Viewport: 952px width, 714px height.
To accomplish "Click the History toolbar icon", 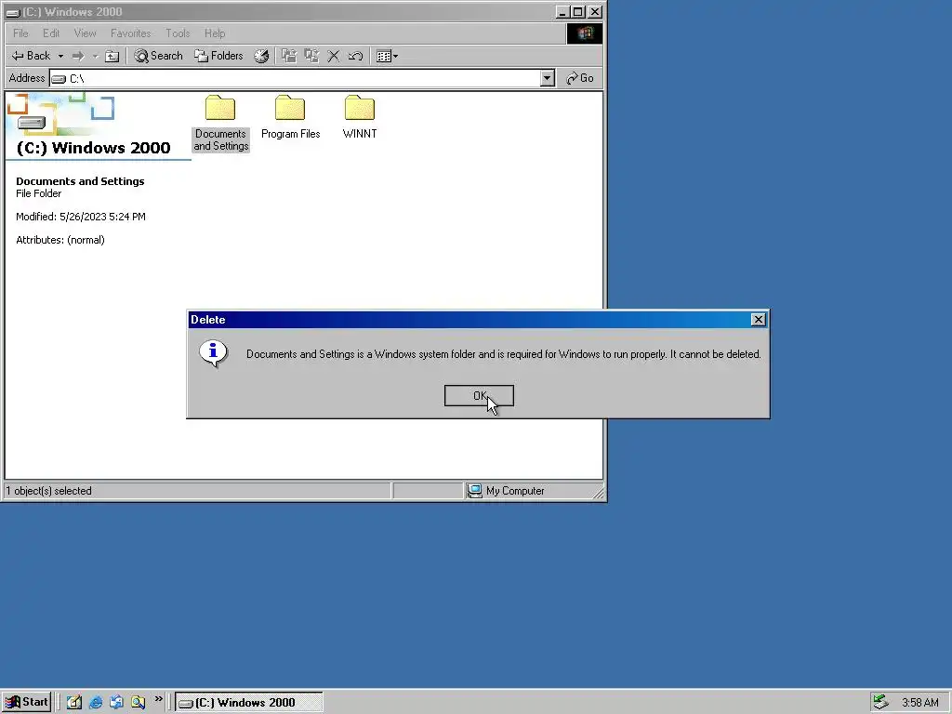I will tap(261, 56).
